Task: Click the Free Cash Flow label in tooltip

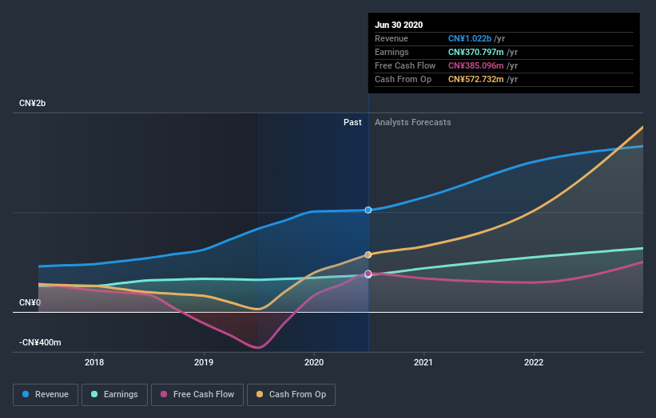Action: click(405, 66)
